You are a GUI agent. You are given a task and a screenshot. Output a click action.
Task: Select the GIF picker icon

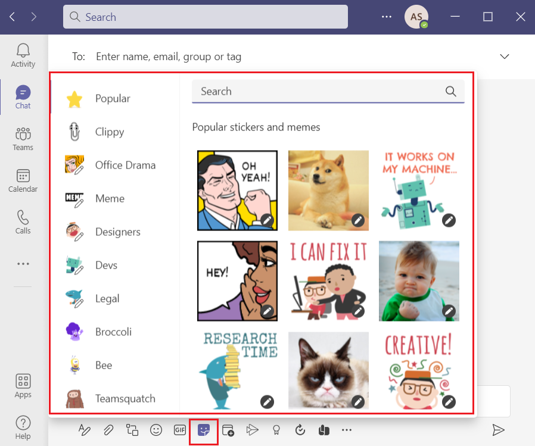[x=179, y=430]
